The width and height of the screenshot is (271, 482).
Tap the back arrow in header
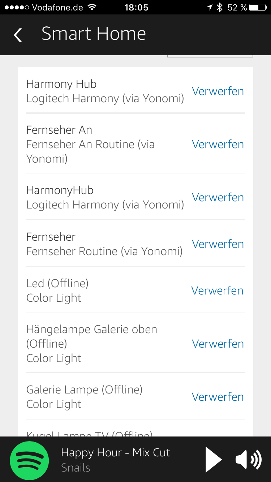(x=18, y=35)
